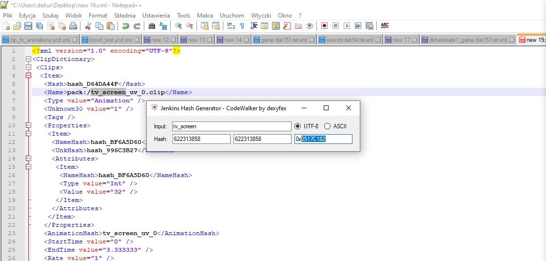
Task: Open the Function List icon
Action: coord(287,26)
